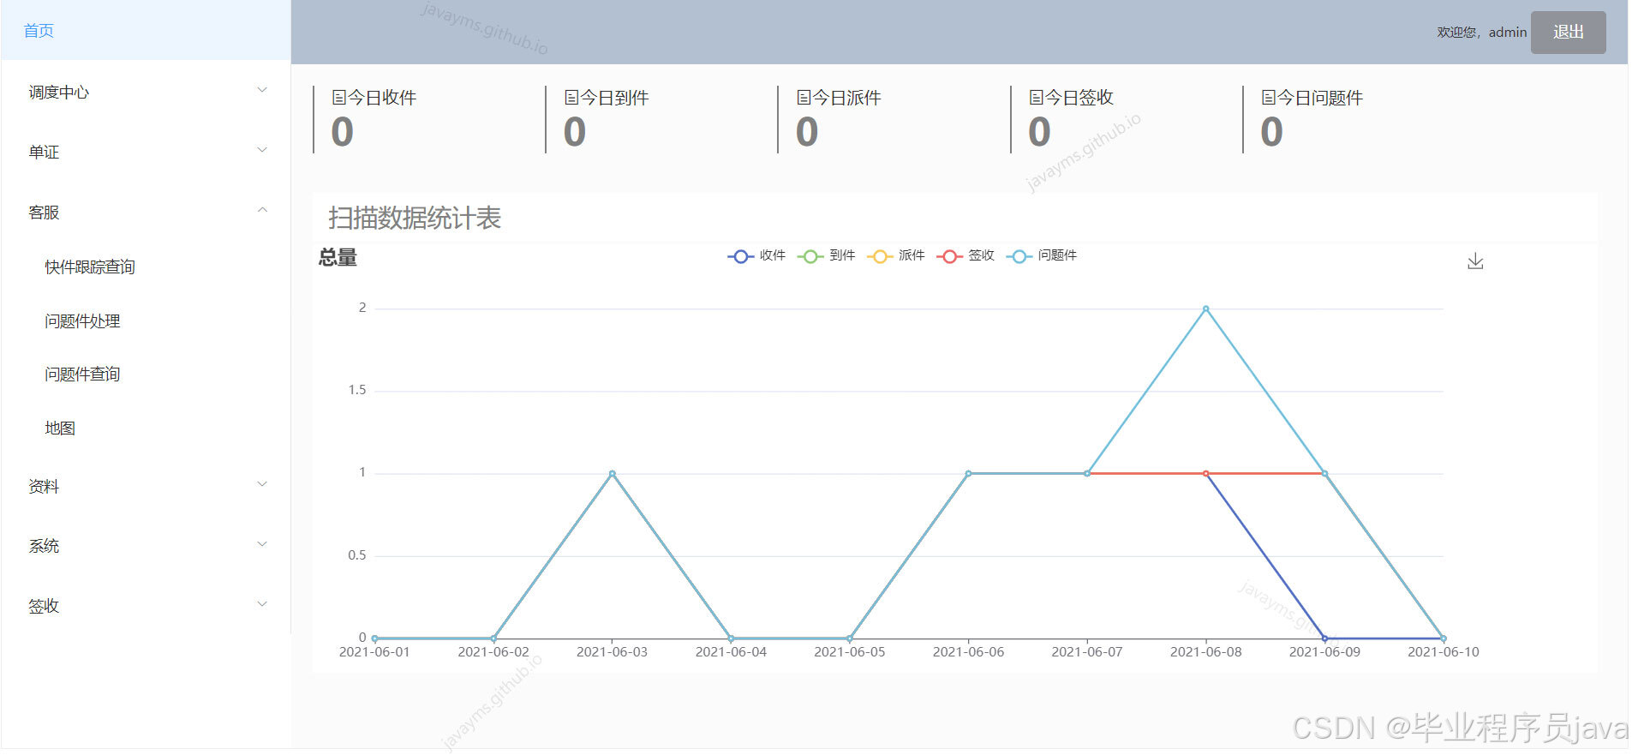Select the 单证 menu label
1632x755 pixels.
pyautogui.click(x=44, y=153)
